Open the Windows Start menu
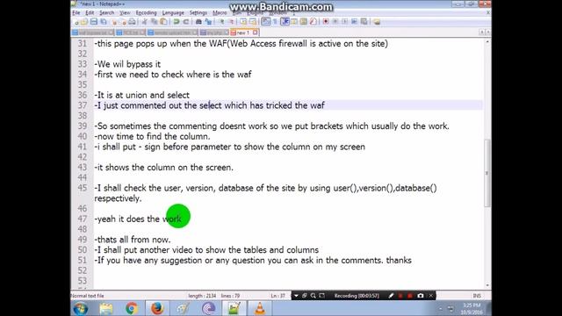 click(80, 308)
